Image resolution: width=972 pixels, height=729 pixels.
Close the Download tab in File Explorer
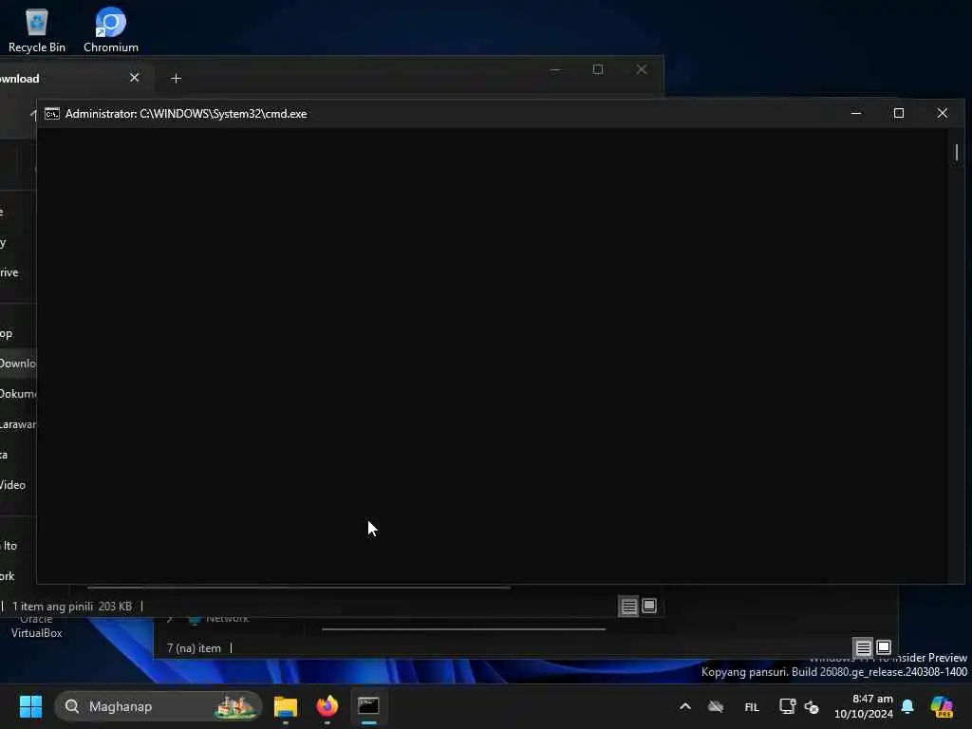[135, 78]
